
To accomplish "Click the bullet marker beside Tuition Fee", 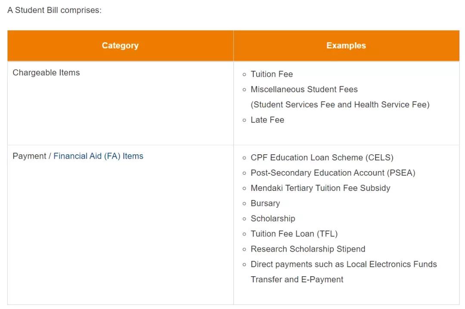I will [245, 75].
